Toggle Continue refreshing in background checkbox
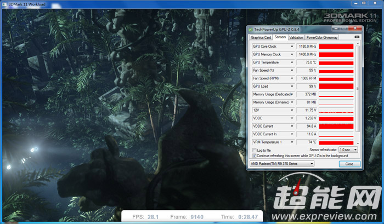This screenshot has height=224, width=384. (x=255, y=156)
